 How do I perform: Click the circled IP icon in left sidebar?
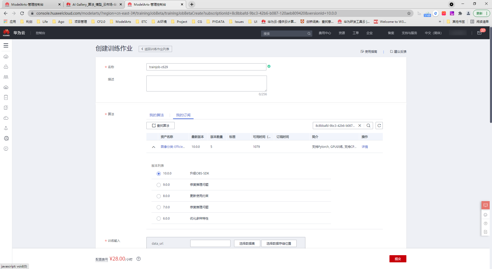tap(6, 149)
